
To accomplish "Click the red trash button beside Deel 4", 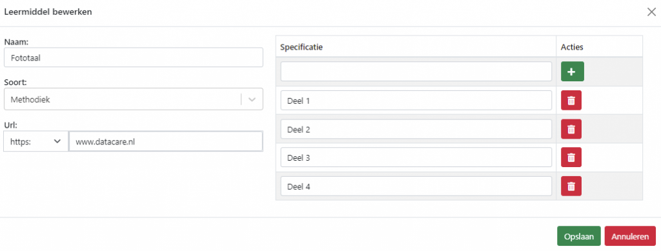I will (571, 186).
